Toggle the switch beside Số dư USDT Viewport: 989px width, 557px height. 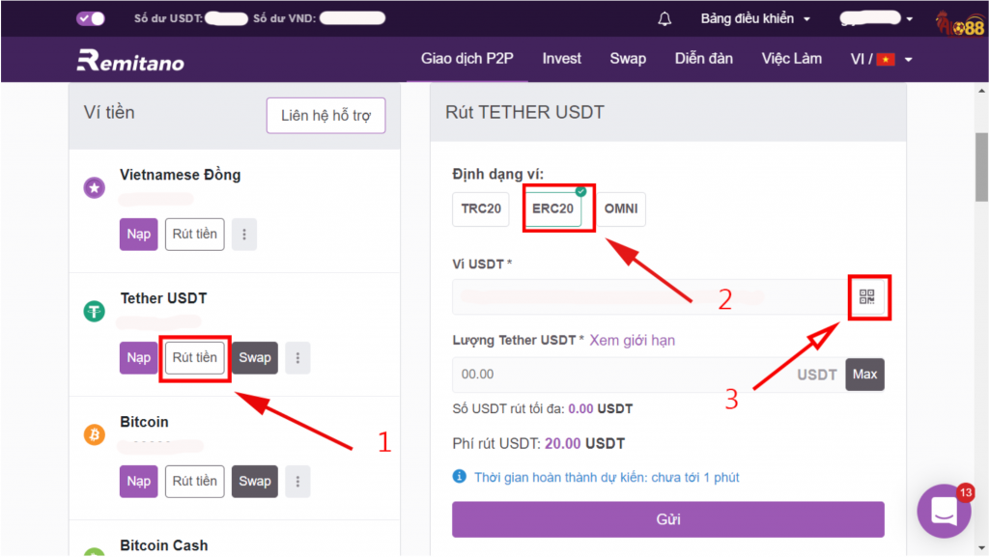point(90,18)
